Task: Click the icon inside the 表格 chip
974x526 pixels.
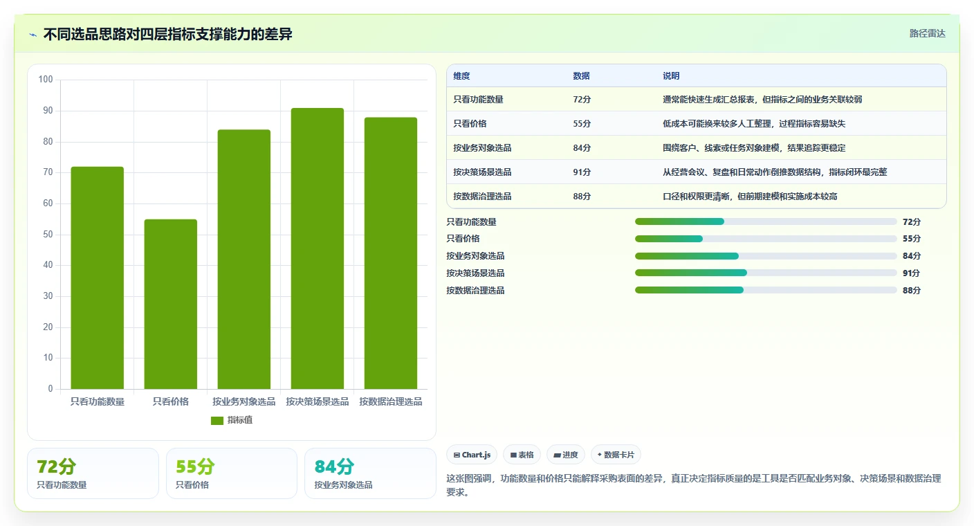Action: pos(513,455)
